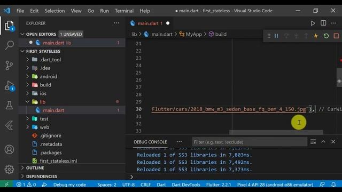Collapse the lib folder
342x192 pixels.
pyautogui.click(x=27, y=102)
